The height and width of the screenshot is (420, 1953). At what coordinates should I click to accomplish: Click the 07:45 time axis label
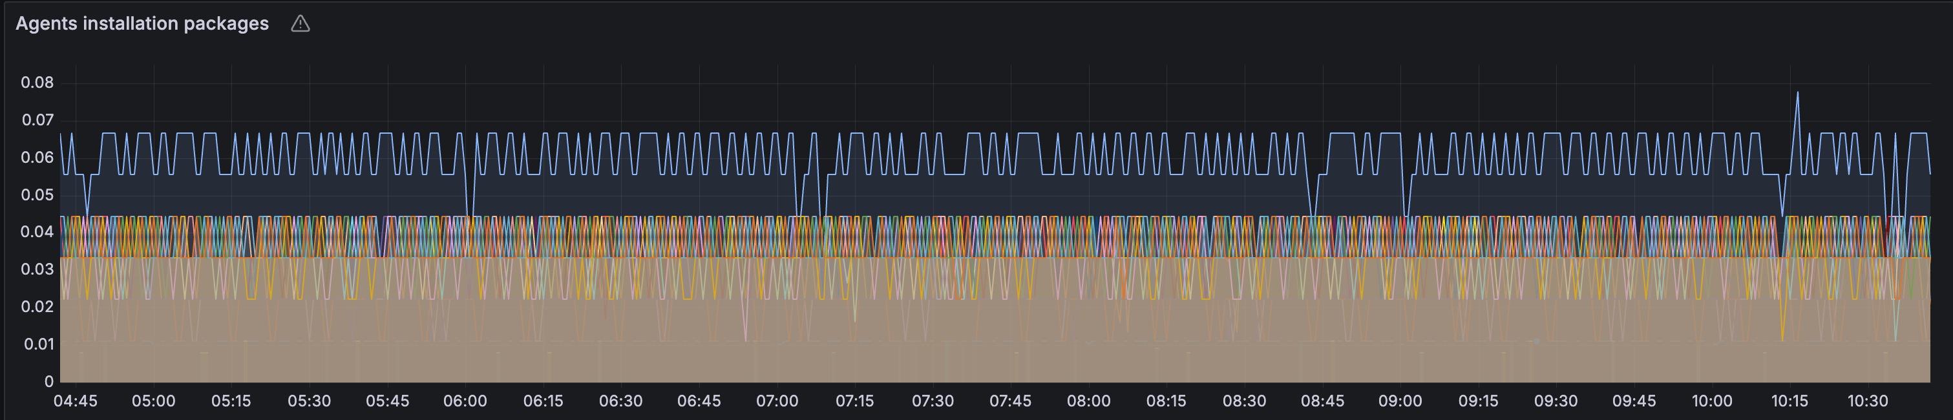pos(1011,401)
